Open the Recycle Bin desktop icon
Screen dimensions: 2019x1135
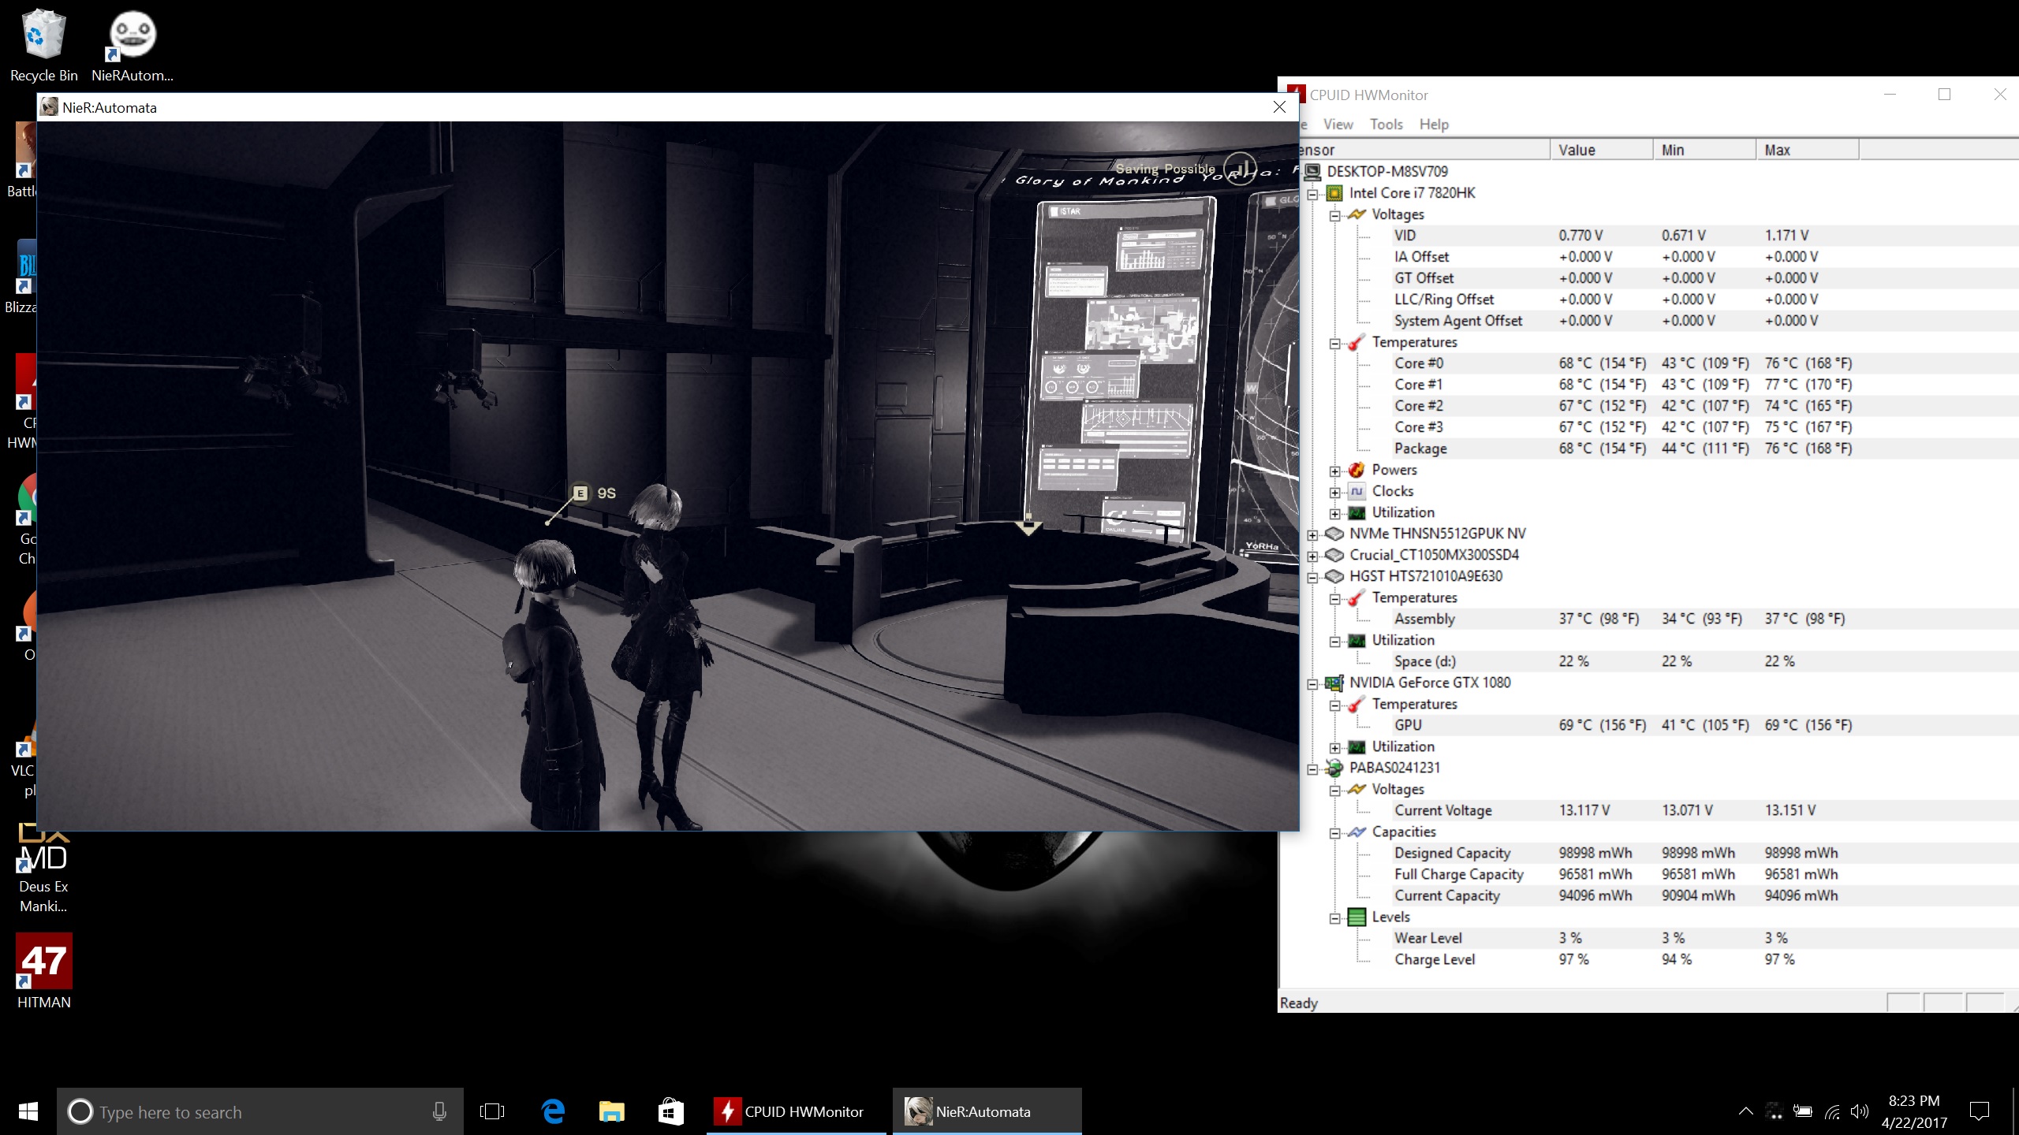tap(43, 46)
